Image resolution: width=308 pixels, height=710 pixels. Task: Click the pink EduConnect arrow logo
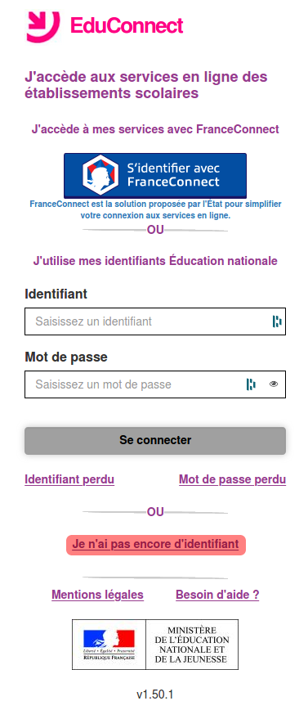tap(43, 27)
